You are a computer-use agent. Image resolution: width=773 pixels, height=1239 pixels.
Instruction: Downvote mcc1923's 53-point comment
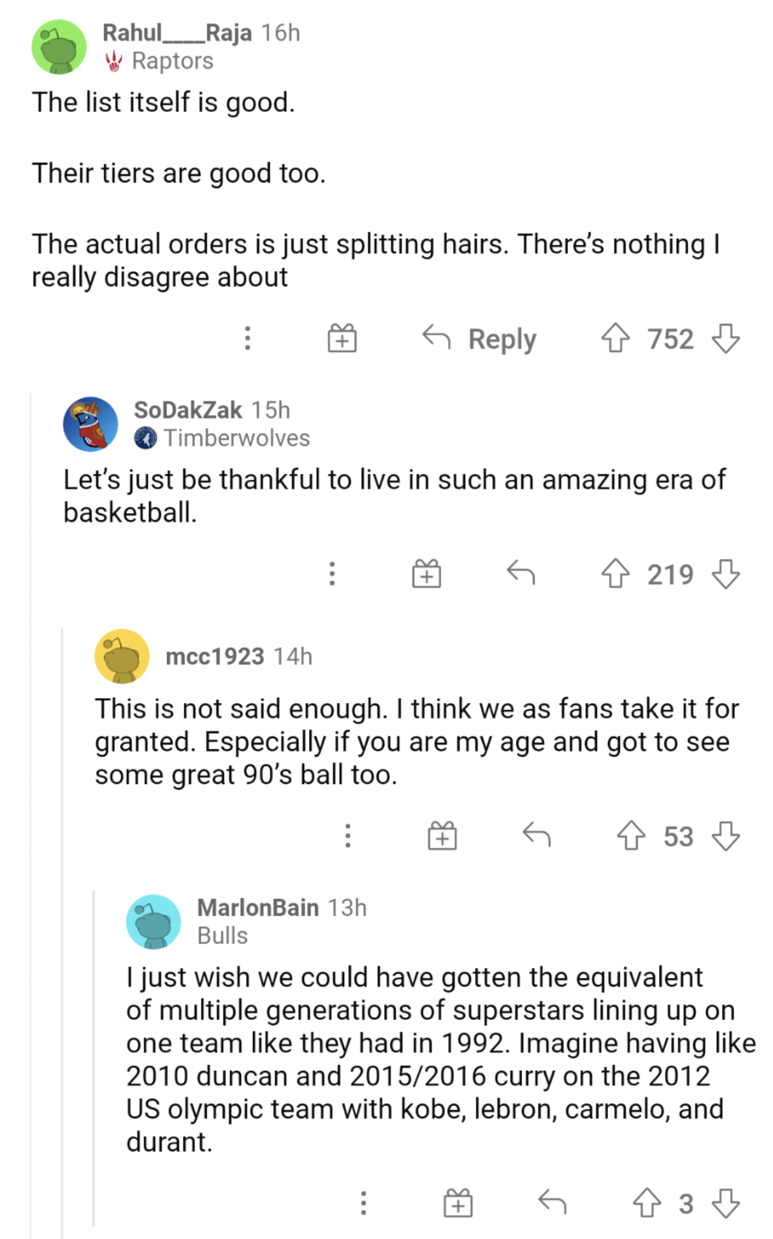pyautogui.click(x=725, y=836)
